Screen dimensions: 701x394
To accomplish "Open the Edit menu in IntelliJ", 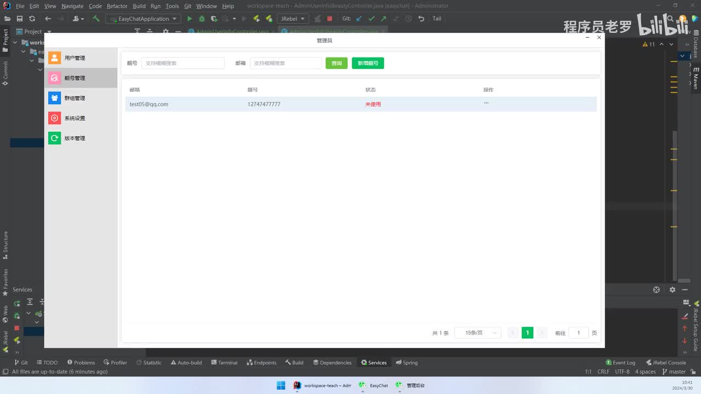I will 34,6.
